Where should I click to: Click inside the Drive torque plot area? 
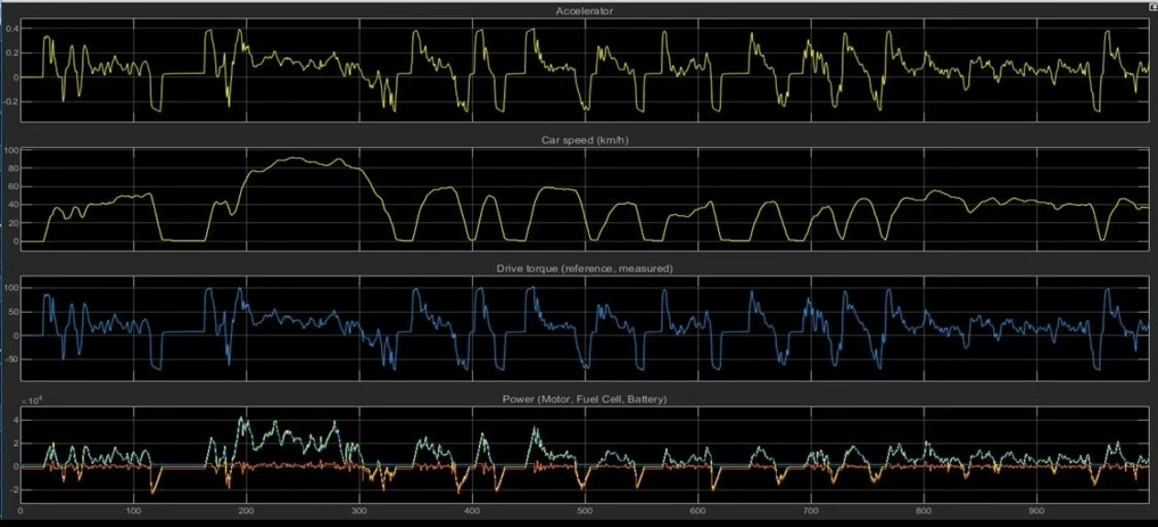click(584, 328)
